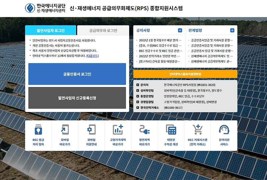
Task: Switch to the 발전사업자 로그인 tab
Action: 51,30
